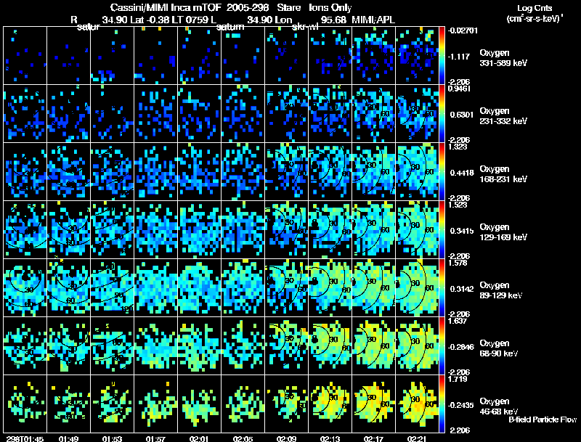The height and width of the screenshot is (442, 581).
Task: Click the '0.6301' colorbar value
Action: (x=462, y=115)
